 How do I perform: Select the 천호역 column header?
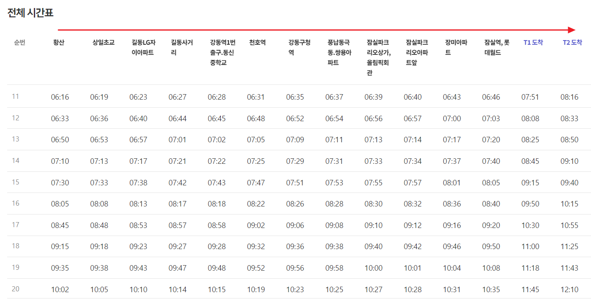point(258,42)
